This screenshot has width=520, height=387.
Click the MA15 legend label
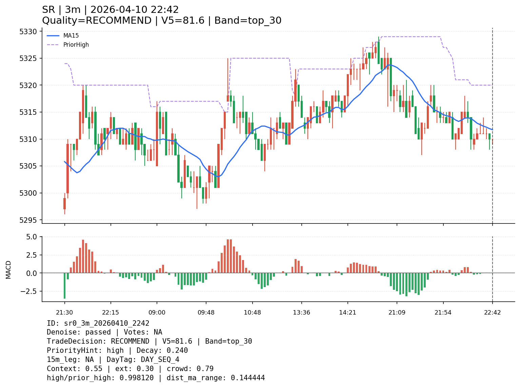click(x=71, y=36)
